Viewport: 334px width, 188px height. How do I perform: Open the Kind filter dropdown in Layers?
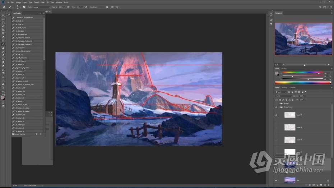(281, 92)
